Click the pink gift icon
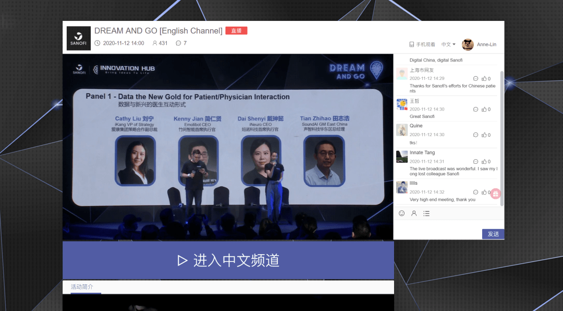Image resolution: width=563 pixels, height=311 pixels. point(495,194)
